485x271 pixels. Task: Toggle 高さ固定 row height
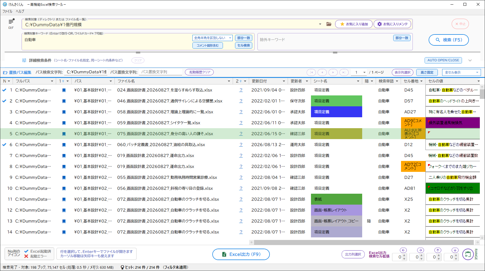click(427, 72)
